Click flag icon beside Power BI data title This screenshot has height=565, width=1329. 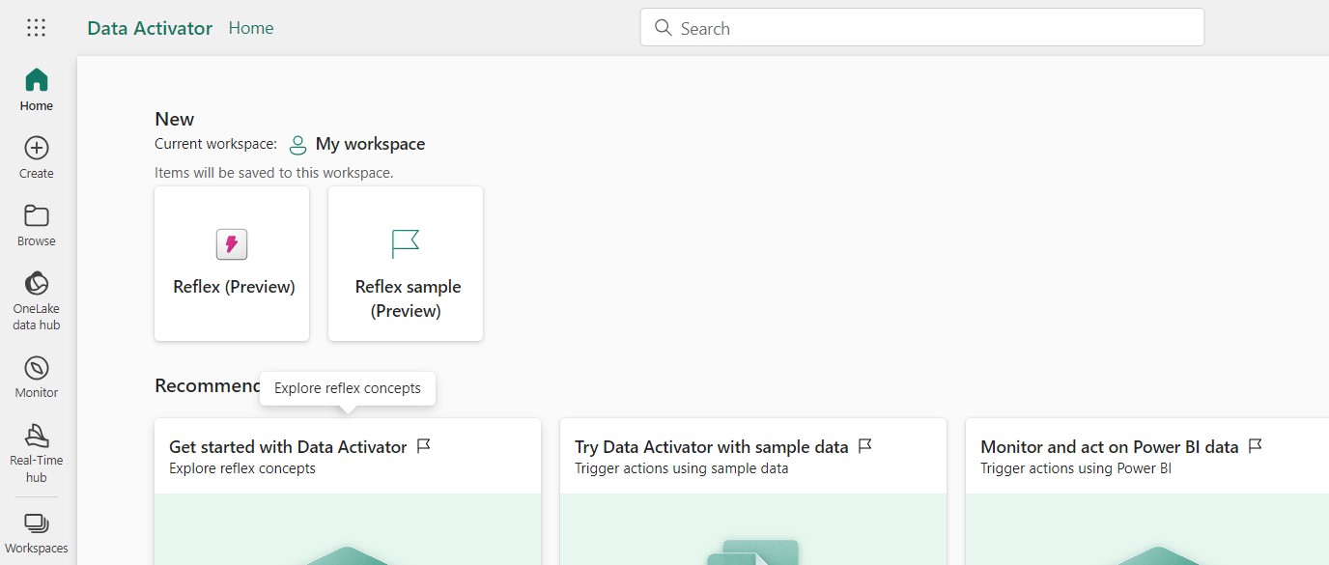click(1256, 446)
